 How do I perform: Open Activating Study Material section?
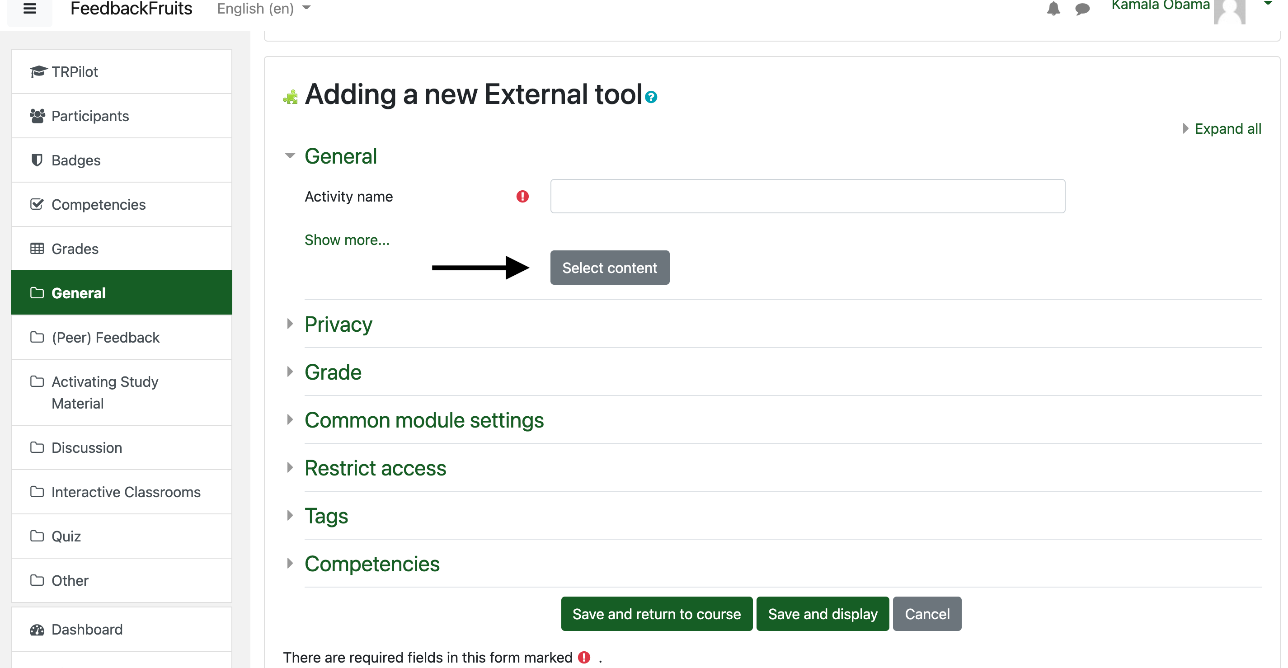tap(105, 392)
